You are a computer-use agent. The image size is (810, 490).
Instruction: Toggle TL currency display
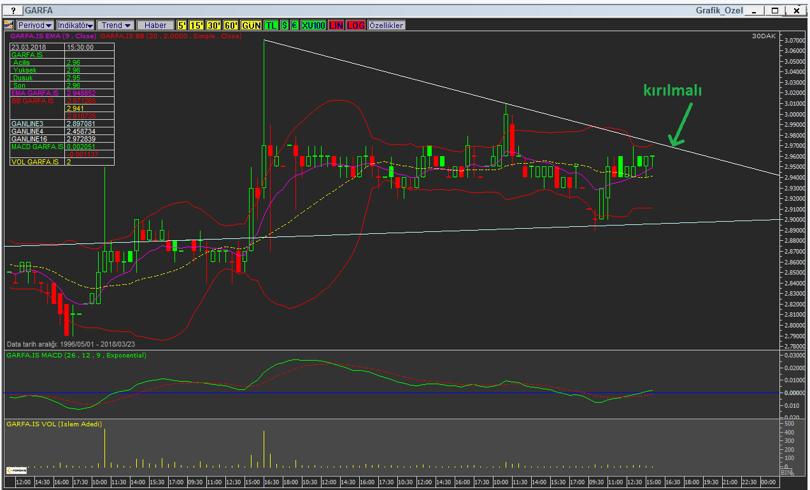click(x=271, y=25)
